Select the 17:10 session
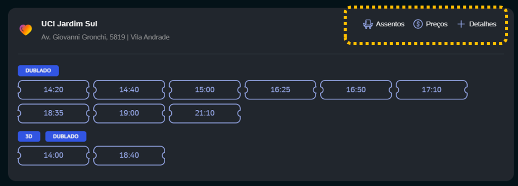518x186 pixels. pos(432,90)
